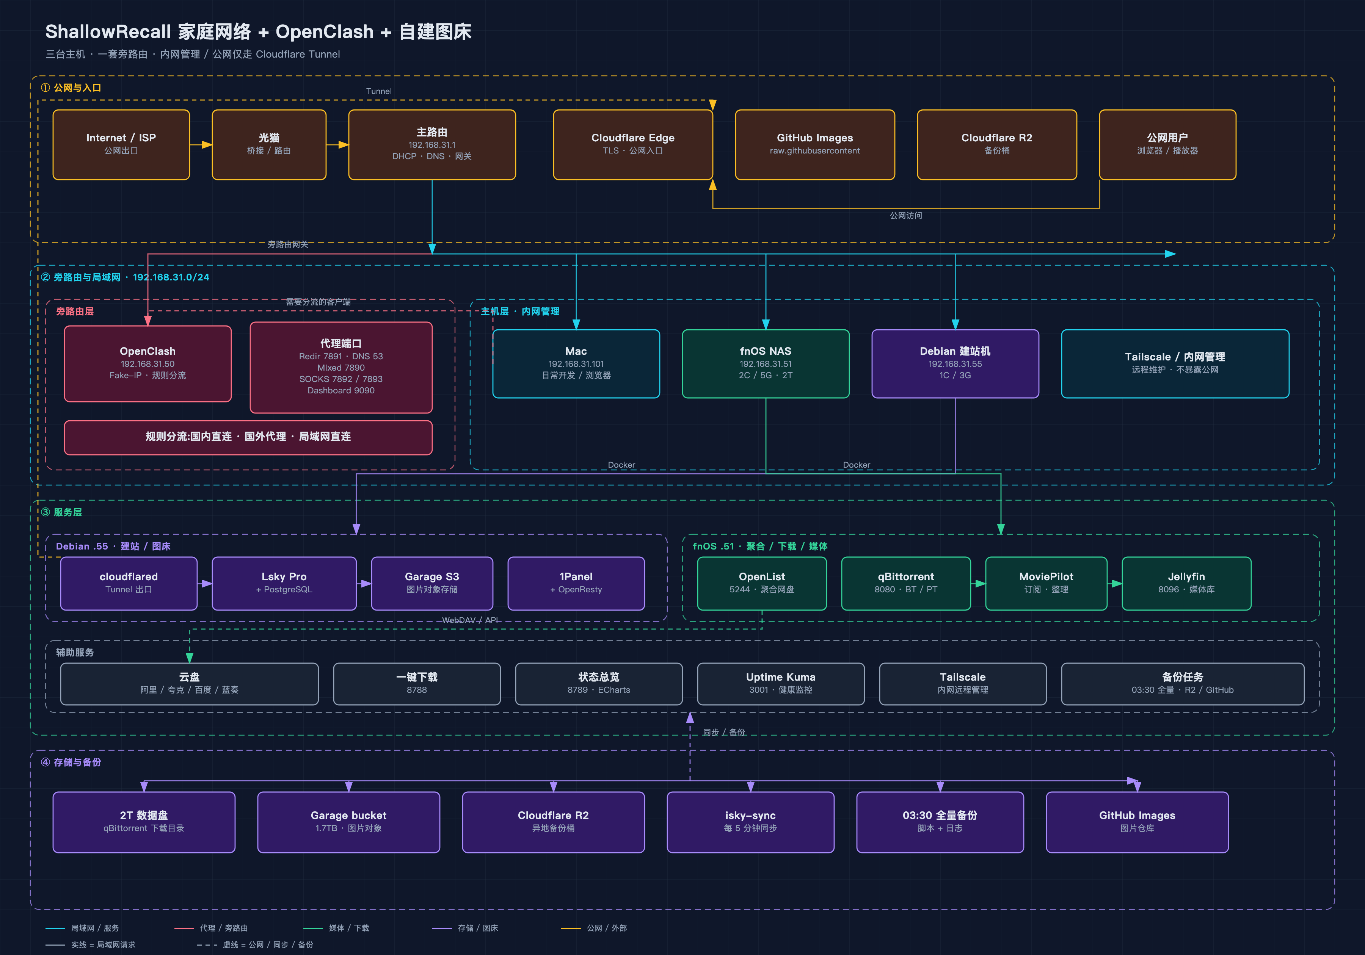
Task: Click the GitHub Images raw.githubusercontent box
Action: point(814,144)
